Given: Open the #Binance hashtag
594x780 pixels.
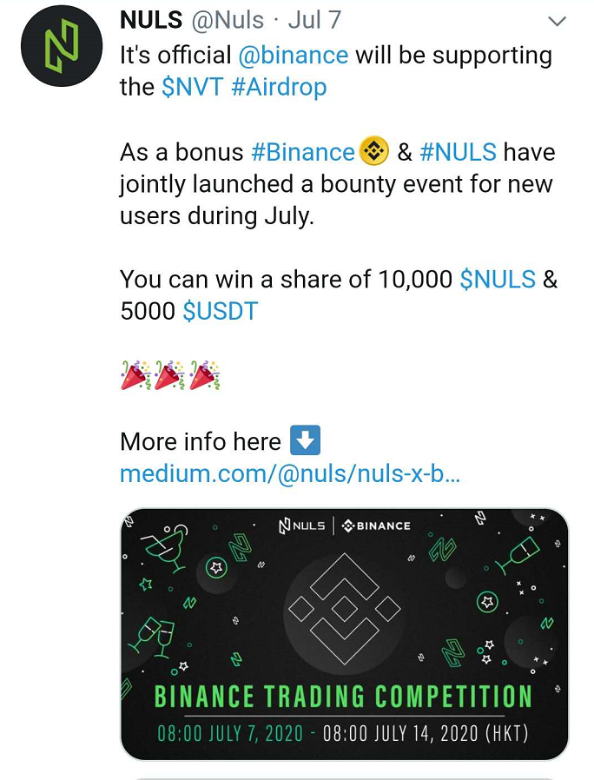Looking at the screenshot, I should pos(303,152).
